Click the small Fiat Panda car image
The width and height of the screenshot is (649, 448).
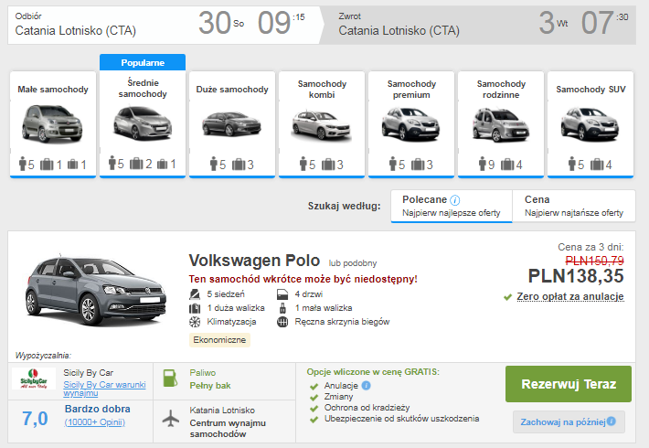[x=52, y=123]
